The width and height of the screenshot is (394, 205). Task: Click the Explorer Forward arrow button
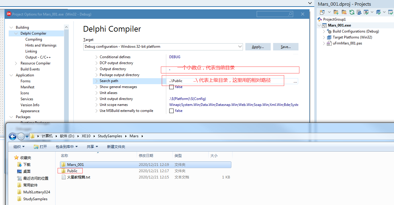coord(21,136)
